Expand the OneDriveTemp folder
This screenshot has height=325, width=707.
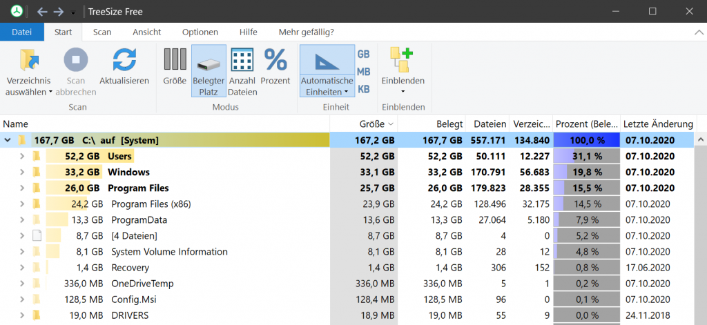[21, 284]
